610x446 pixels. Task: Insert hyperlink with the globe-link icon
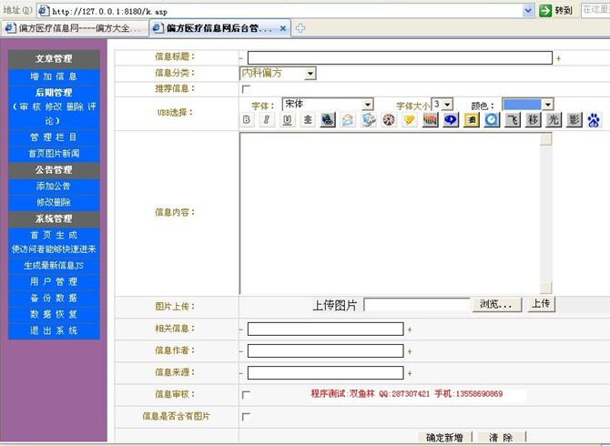click(328, 120)
